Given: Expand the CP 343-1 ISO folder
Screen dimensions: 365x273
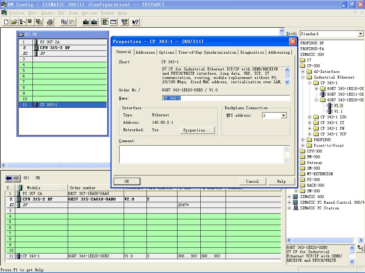Looking at the screenshot, I should coord(309,117).
